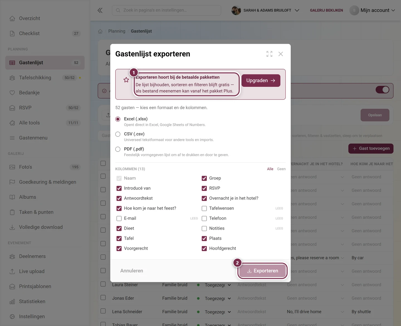The width and height of the screenshot is (401, 326).
Task: Click the Foto's image icon
Action: (x=12, y=167)
